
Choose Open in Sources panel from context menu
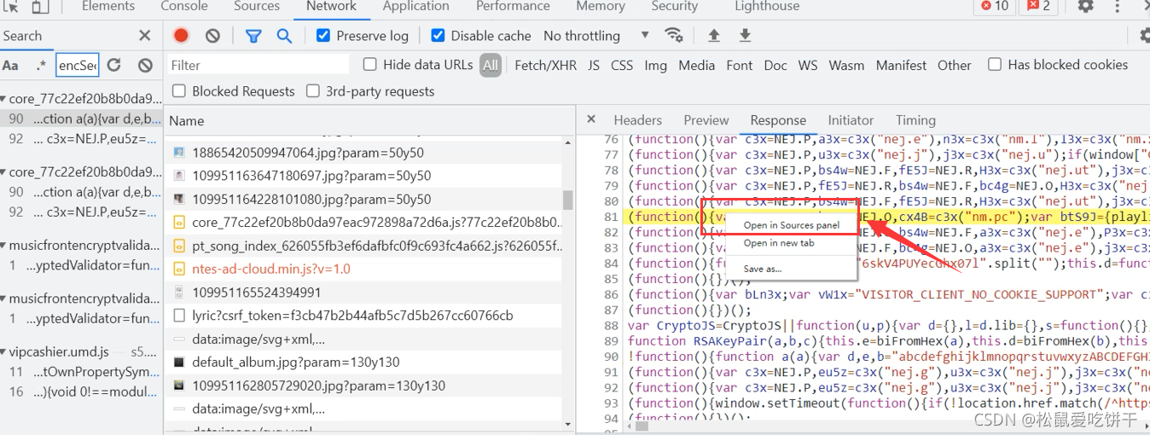coord(792,225)
